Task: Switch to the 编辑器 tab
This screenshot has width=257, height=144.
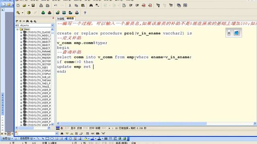Action: click(70, 18)
